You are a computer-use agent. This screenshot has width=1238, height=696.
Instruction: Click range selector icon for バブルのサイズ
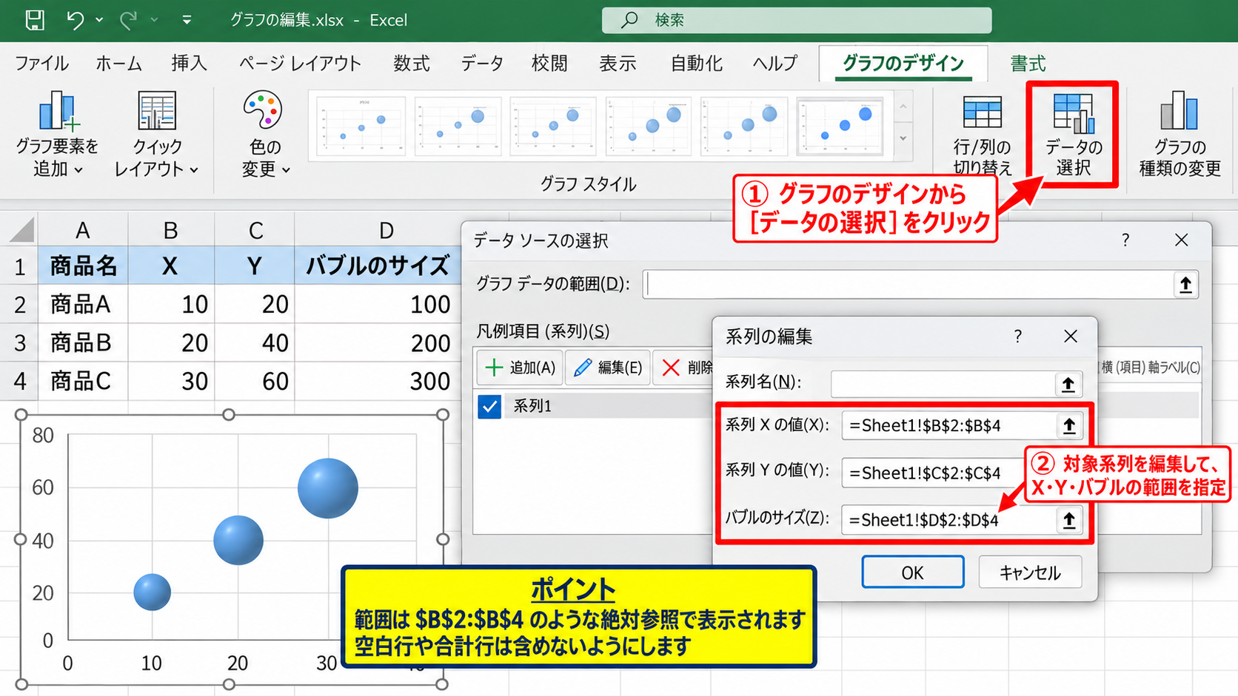[x=1068, y=520]
